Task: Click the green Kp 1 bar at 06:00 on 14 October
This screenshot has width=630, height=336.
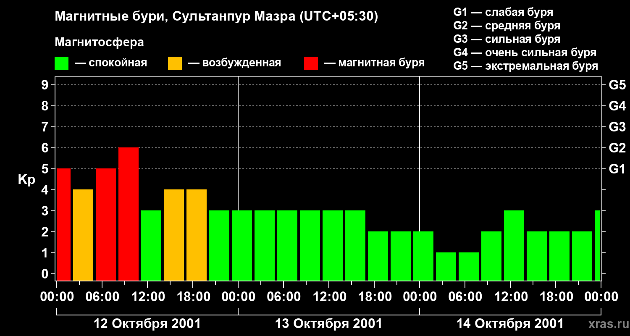Action: (x=469, y=266)
